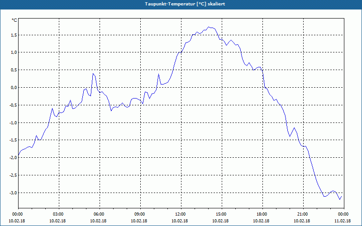The width and height of the screenshot is (362, 226).
Task: Click the -1,5 y-axis label
Action: pyautogui.click(x=13, y=140)
